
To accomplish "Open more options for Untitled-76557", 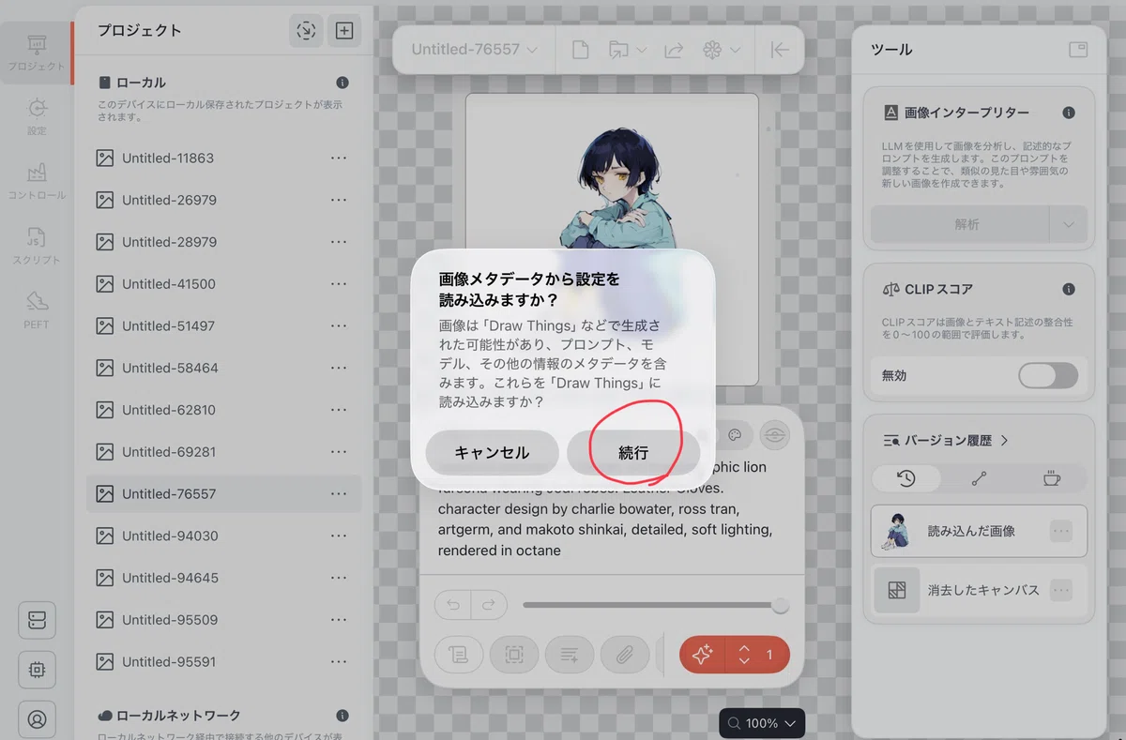I will (x=339, y=493).
